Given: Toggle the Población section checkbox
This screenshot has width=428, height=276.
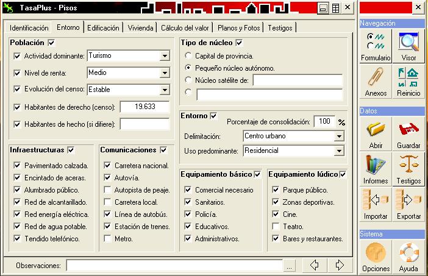Looking at the screenshot, I should tap(51, 43).
